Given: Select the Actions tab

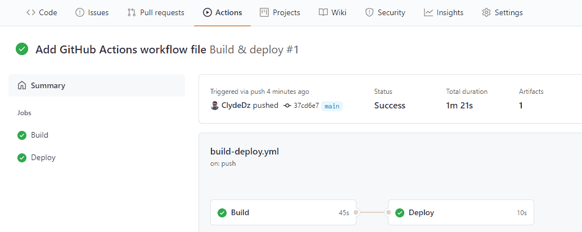Looking at the screenshot, I should tap(222, 12).
